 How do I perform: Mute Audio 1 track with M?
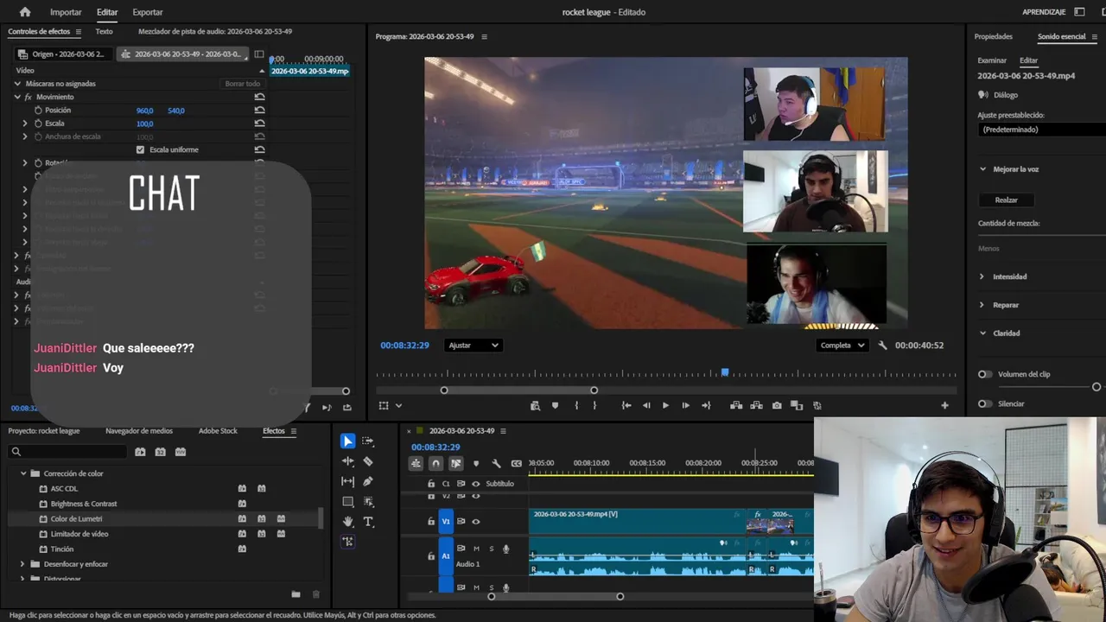coord(476,549)
